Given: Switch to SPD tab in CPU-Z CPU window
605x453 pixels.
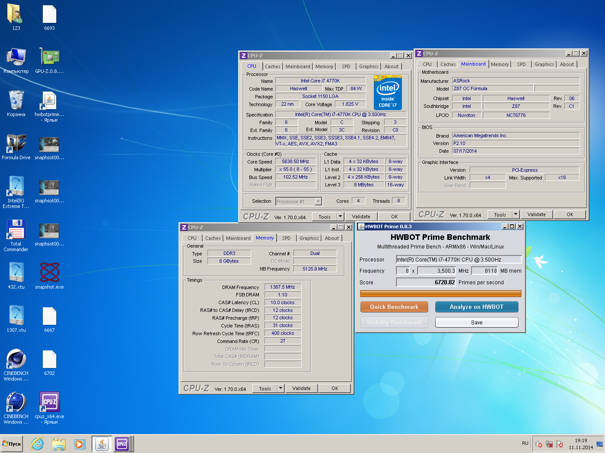Looking at the screenshot, I should click(346, 66).
